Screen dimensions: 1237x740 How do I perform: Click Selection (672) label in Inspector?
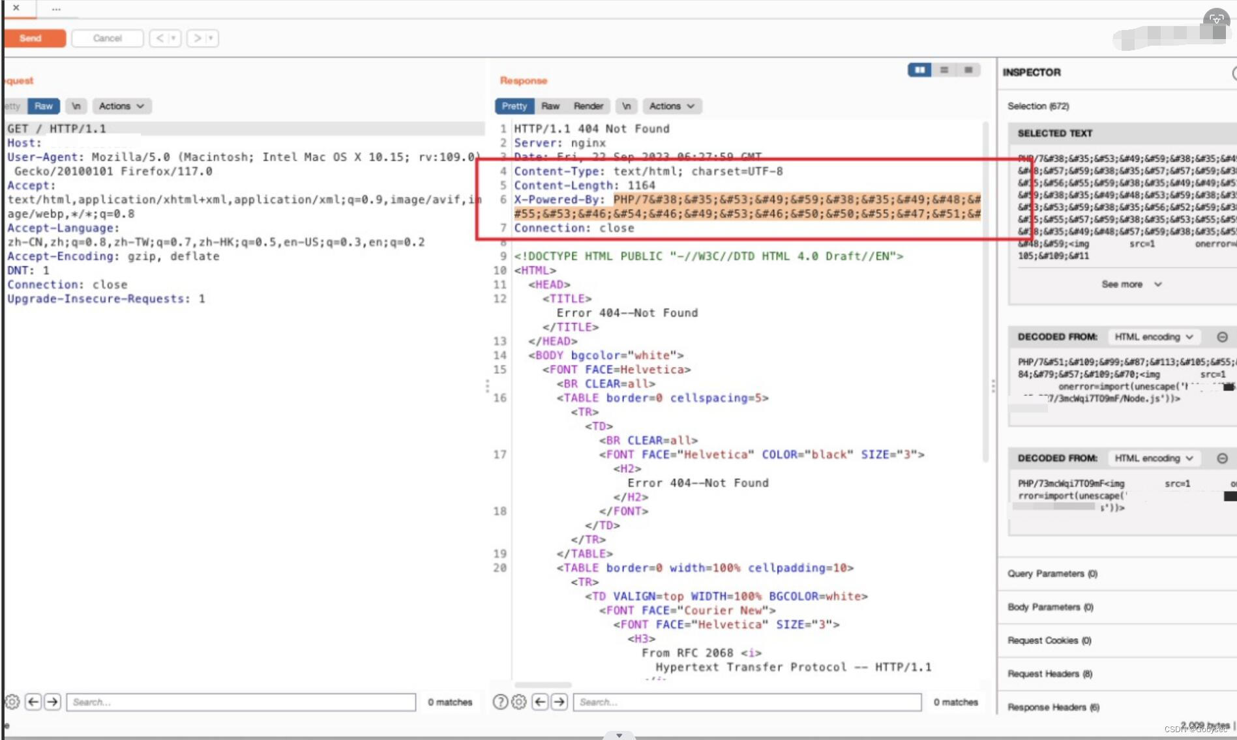[1038, 106]
